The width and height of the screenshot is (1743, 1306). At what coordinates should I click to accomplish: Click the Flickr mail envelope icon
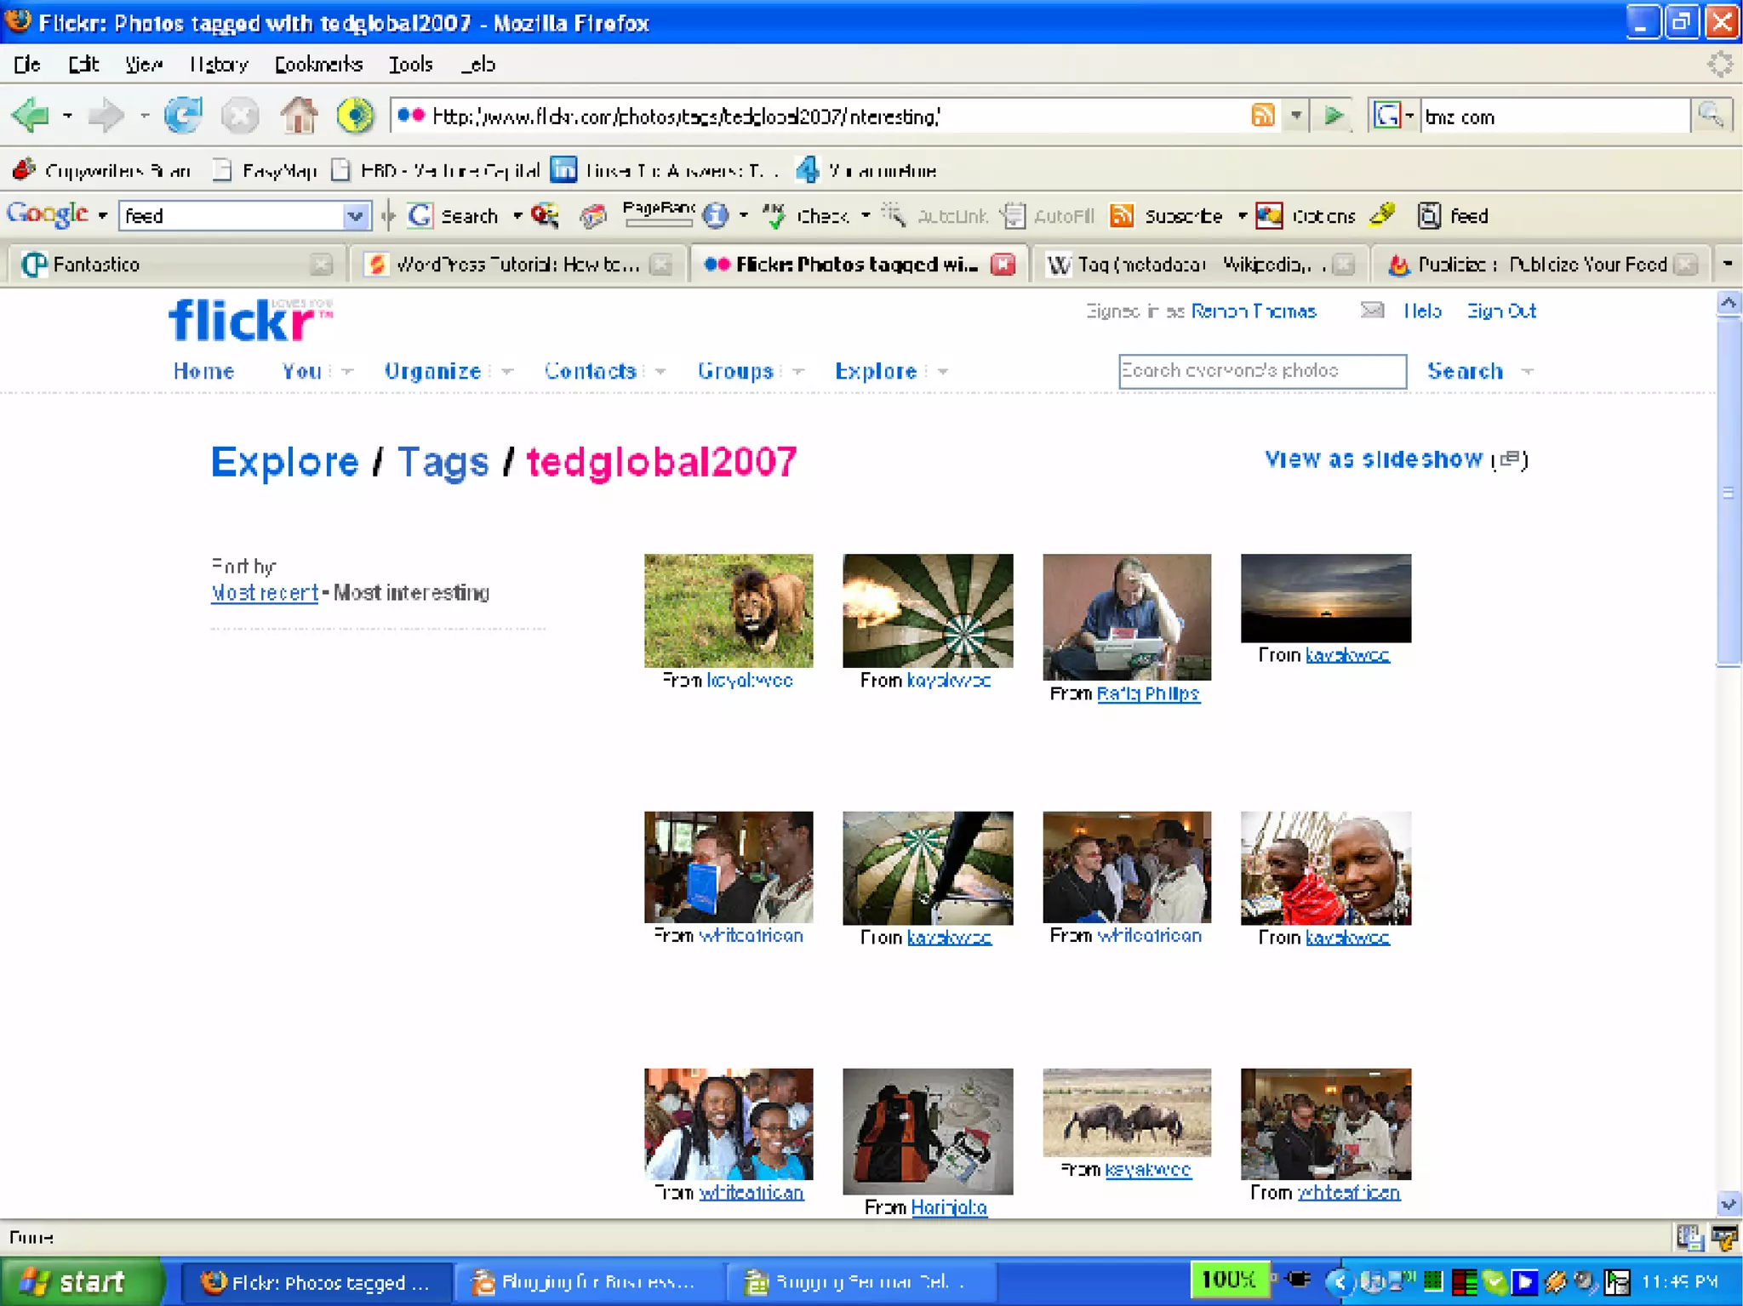pos(1371,311)
